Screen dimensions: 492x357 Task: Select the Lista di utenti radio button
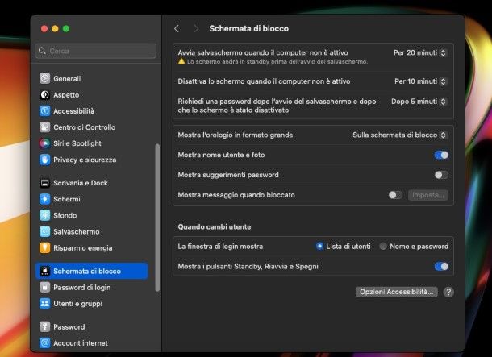coord(319,247)
